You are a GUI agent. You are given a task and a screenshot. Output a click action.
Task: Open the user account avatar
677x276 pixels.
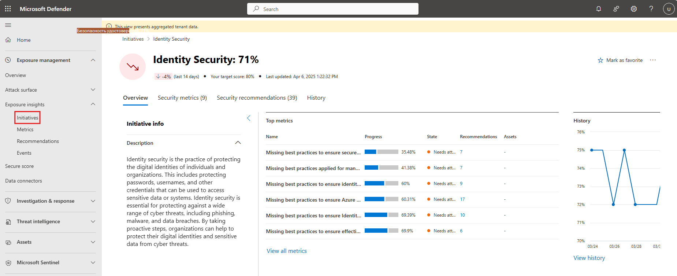click(x=669, y=9)
